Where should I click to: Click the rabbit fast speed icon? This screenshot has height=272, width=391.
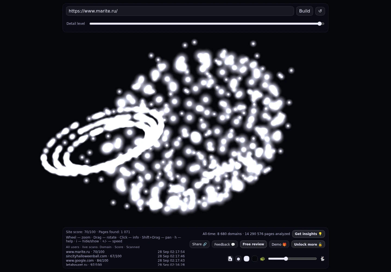click(x=322, y=259)
